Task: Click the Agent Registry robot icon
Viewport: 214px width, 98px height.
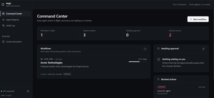Action: tap(3, 20)
